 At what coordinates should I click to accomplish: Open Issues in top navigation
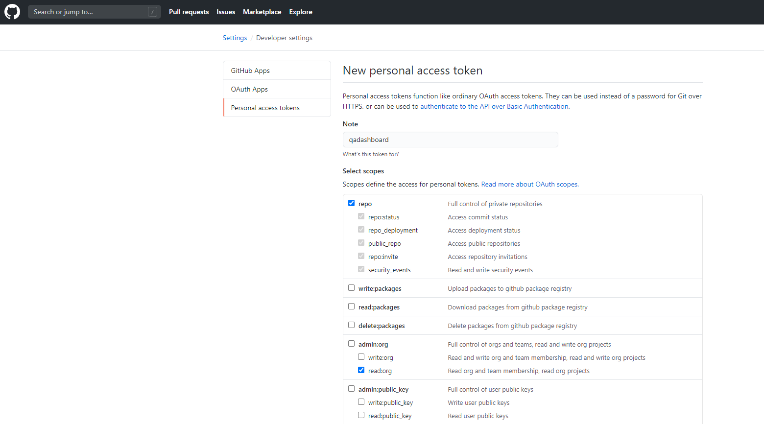[226, 12]
